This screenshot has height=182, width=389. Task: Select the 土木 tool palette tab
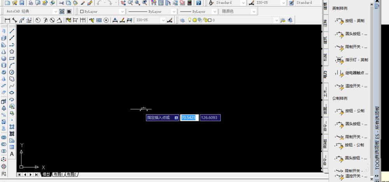325,92
